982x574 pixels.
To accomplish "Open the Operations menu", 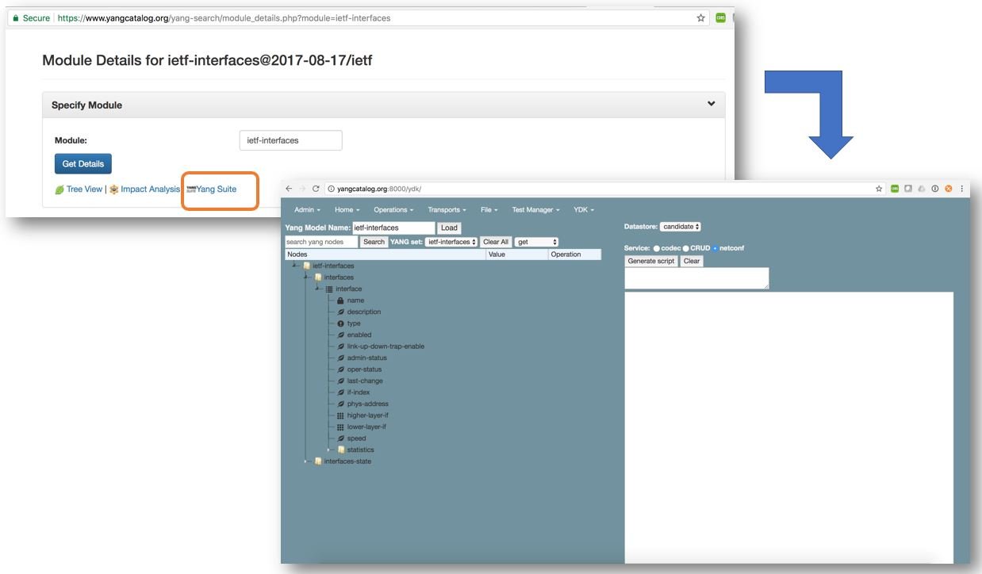I will pos(393,209).
